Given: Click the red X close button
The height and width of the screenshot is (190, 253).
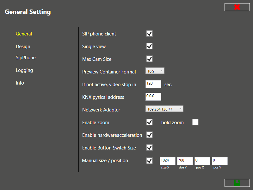Looking at the screenshot, I should pos(237,7).
